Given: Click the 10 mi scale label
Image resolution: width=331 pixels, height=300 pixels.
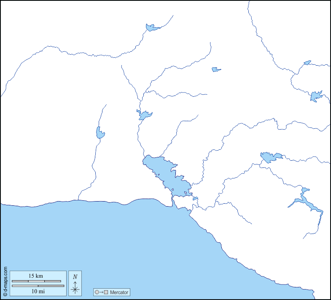Looking at the screenshot, I should point(38,291).
